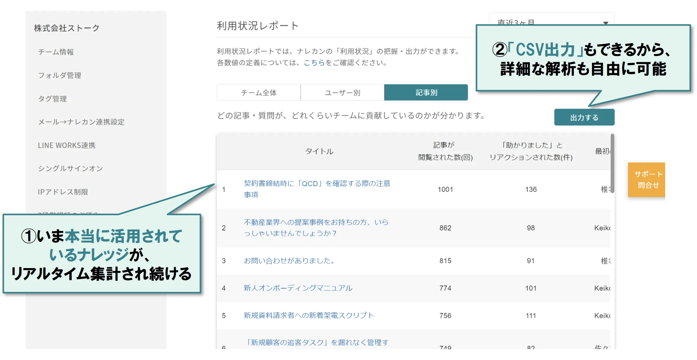Open タグ管理 settings
697x360 pixels.
click(x=52, y=98)
